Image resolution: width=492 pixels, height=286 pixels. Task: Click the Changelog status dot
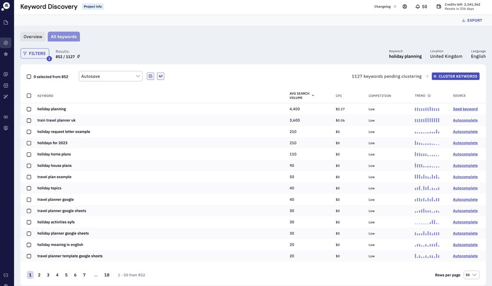395,7
